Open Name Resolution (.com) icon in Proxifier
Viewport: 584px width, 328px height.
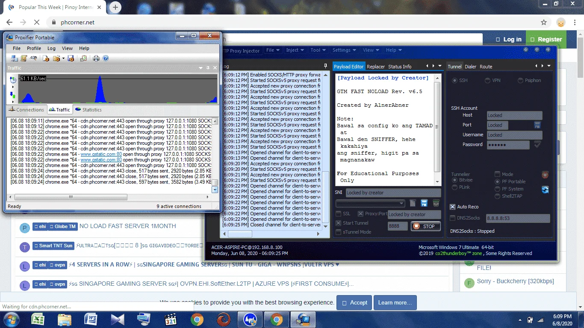33,58
